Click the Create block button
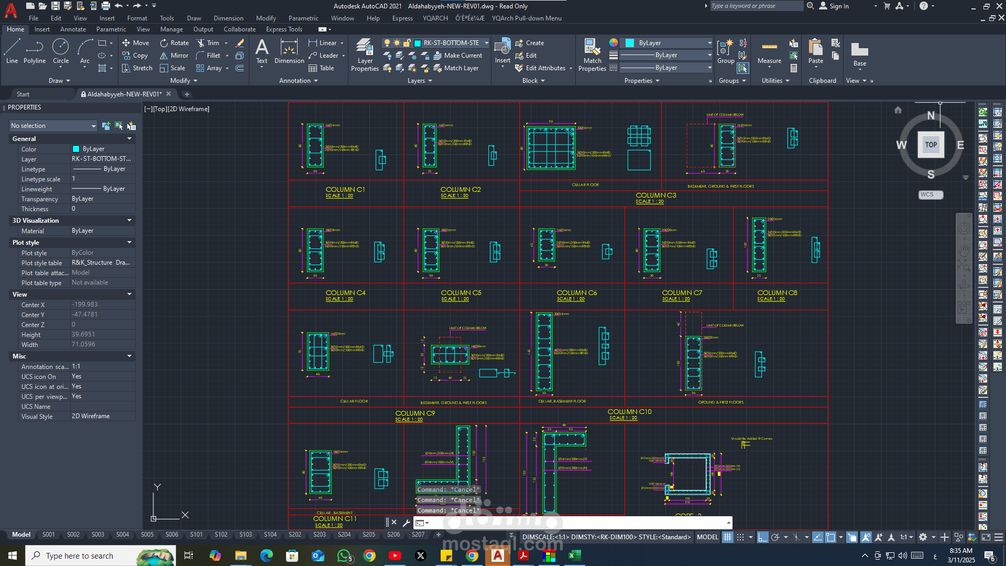Screen dimensions: 1006x566 (530, 43)
